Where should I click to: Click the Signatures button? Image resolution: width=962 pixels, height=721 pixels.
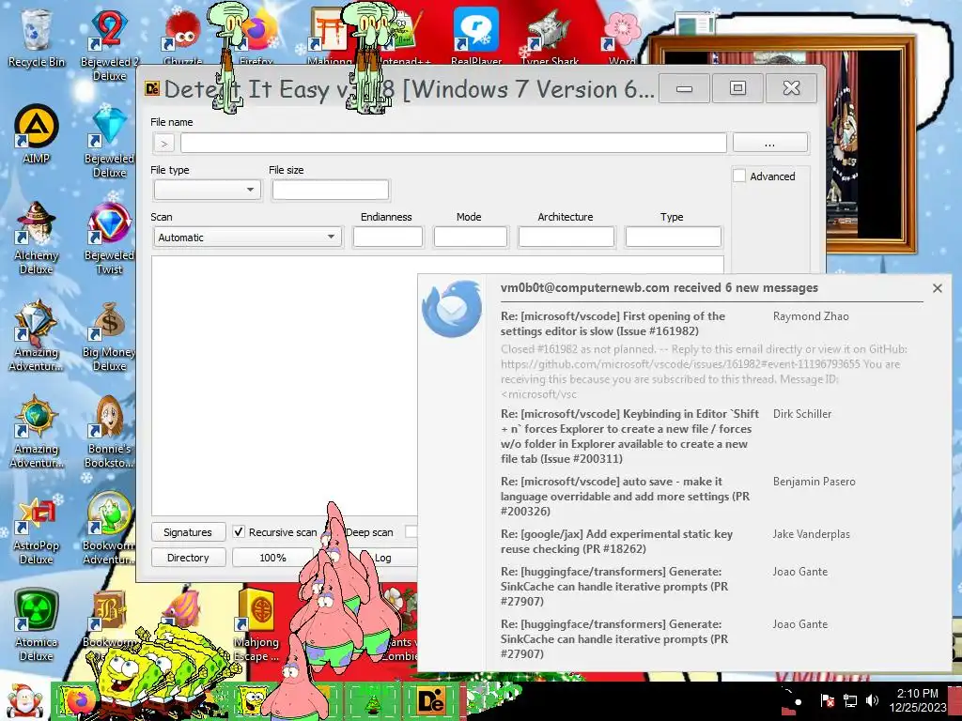(188, 532)
